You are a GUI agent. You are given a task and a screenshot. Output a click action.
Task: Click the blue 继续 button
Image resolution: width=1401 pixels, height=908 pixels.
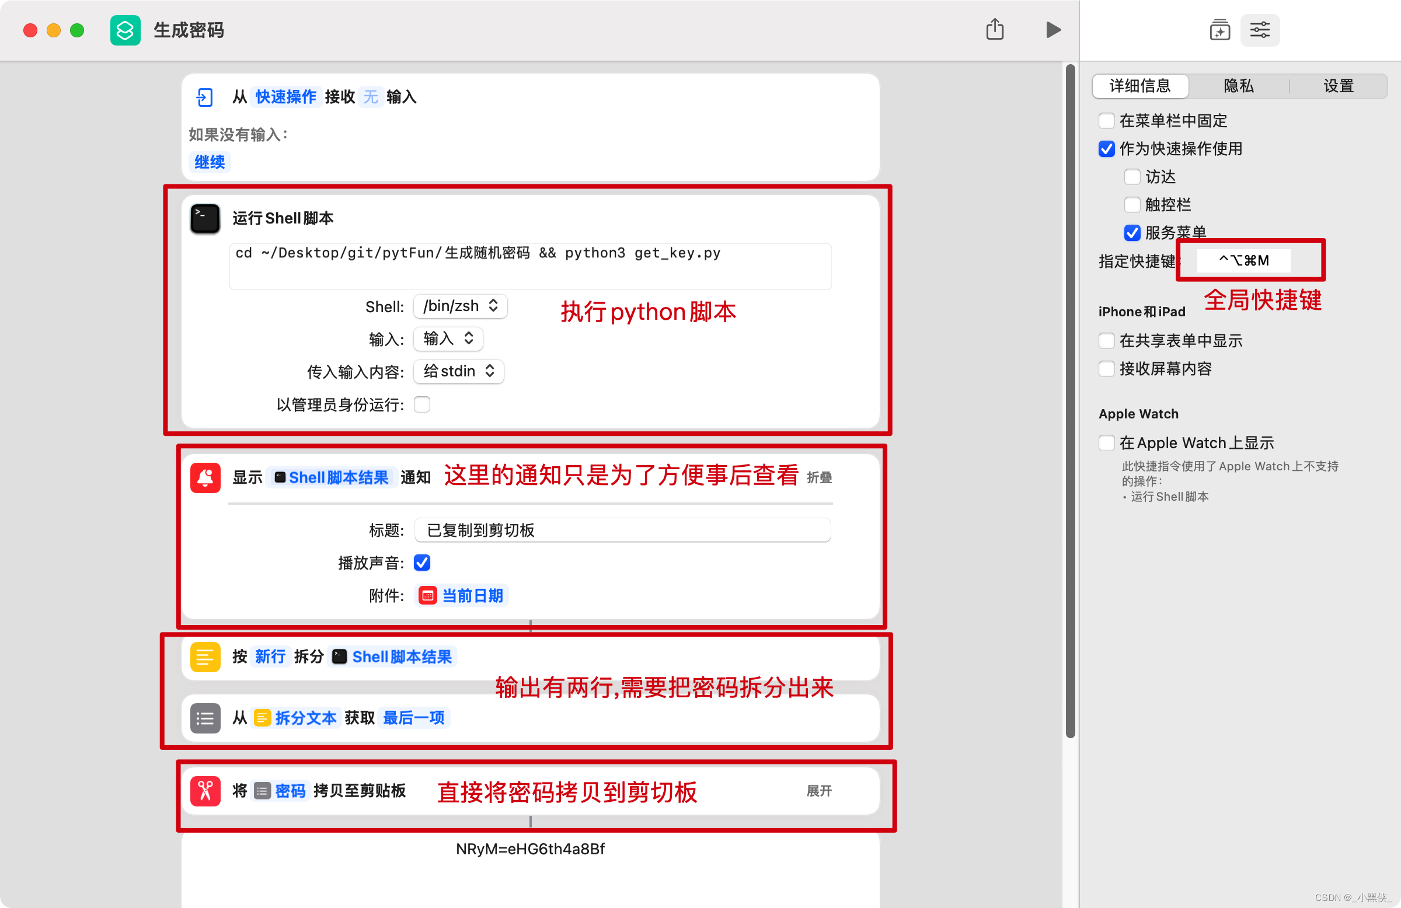click(x=210, y=162)
